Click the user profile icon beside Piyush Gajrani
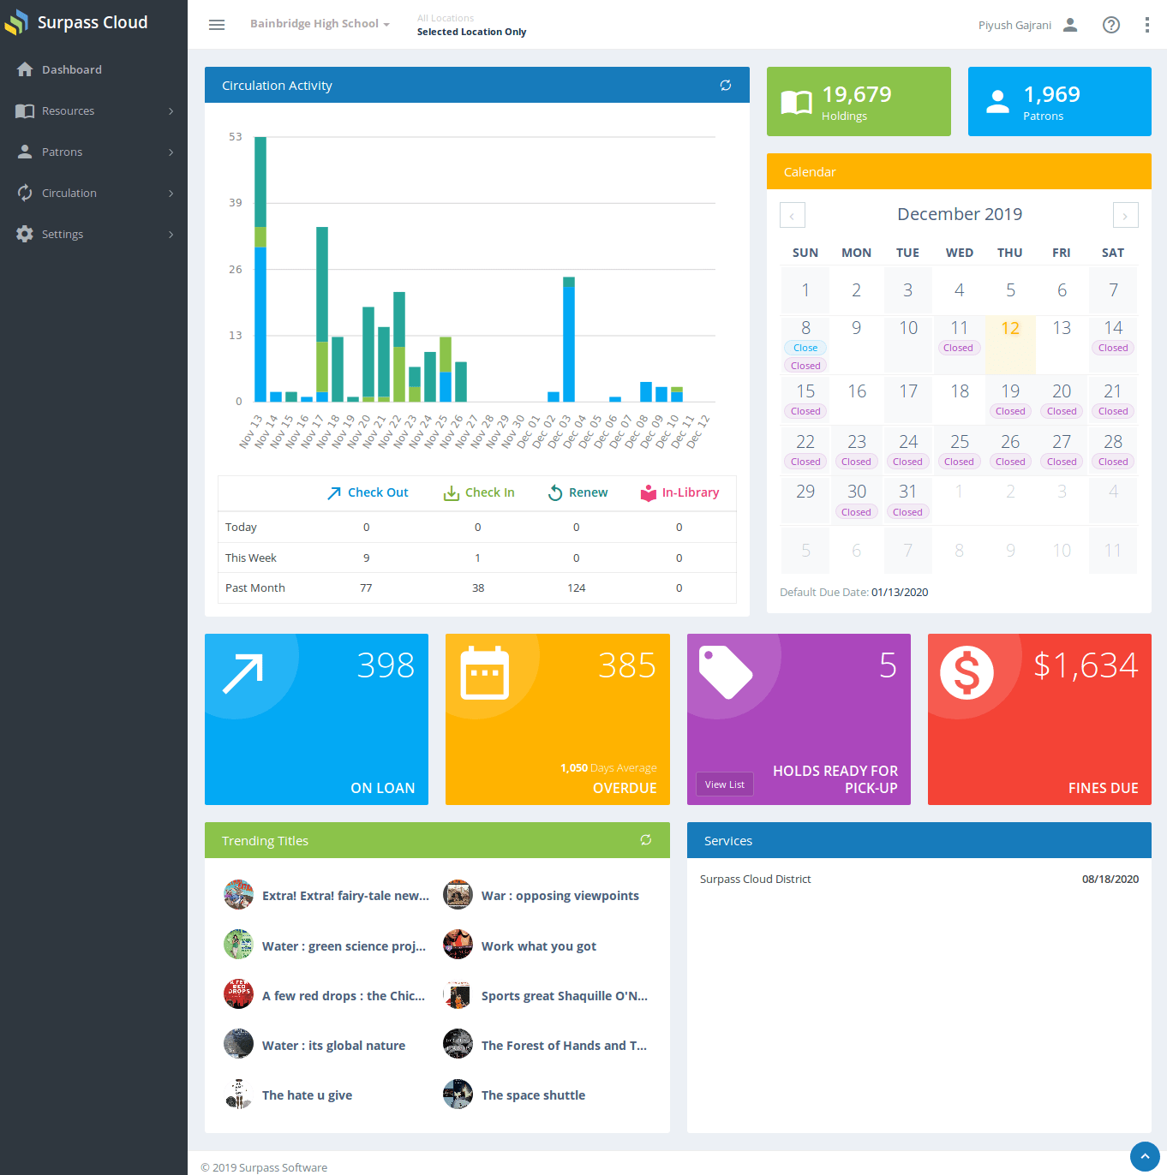Image resolution: width=1167 pixels, height=1175 pixels. point(1070,25)
